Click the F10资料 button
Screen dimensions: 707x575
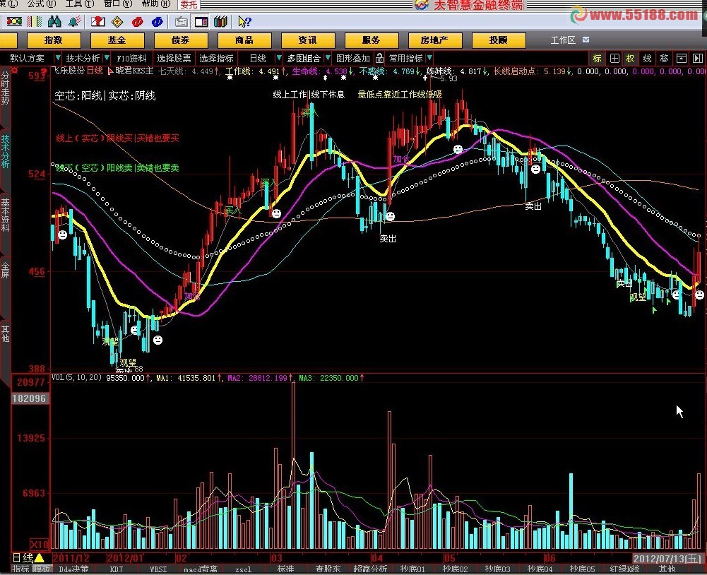[x=131, y=58]
